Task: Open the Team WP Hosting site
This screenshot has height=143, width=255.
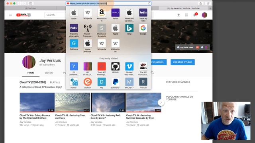Action: 102,66
